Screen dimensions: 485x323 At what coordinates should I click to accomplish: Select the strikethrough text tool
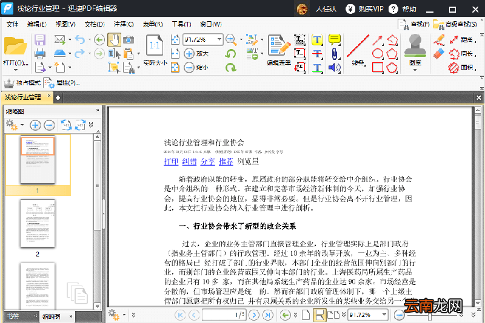[317, 54]
